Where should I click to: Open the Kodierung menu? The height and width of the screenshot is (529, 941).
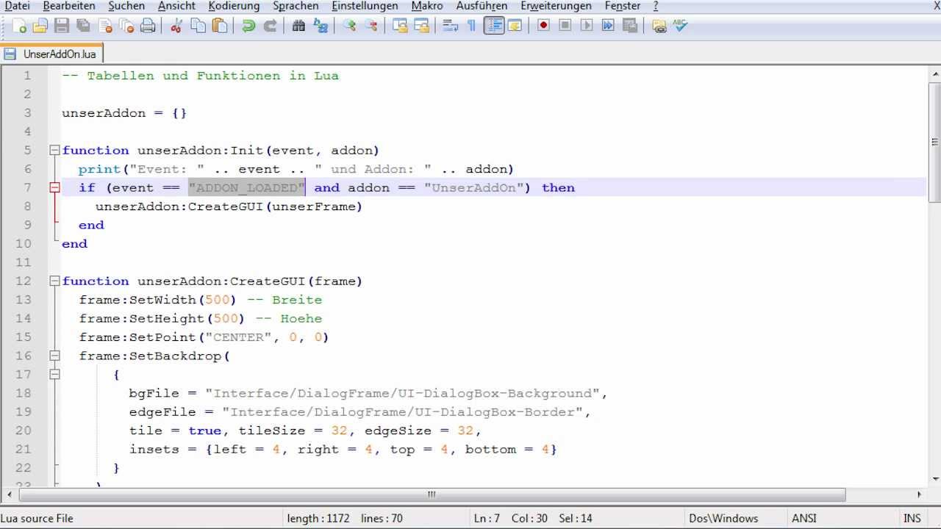[x=234, y=6]
